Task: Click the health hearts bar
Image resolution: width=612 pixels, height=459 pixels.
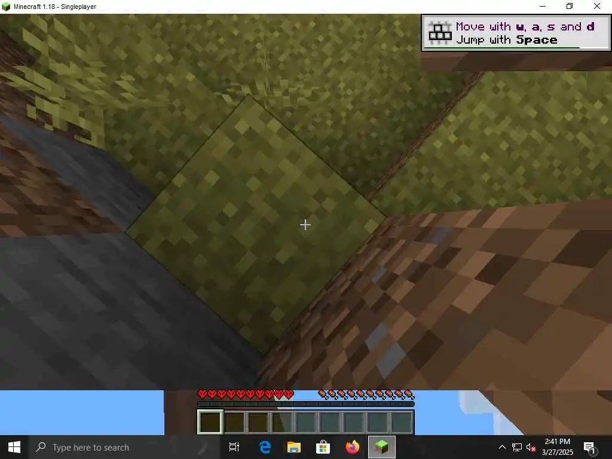Action: [246, 394]
